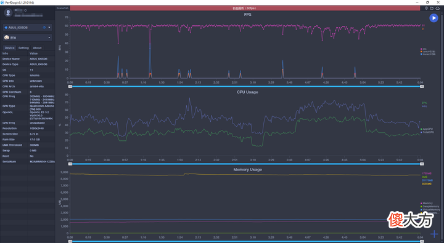Open the cloud icon in top bar
Image resolution: width=444 pixels, height=243 pixels.
click(437, 9)
